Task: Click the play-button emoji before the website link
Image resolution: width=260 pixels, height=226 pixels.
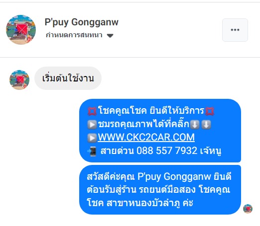Action: point(92,138)
